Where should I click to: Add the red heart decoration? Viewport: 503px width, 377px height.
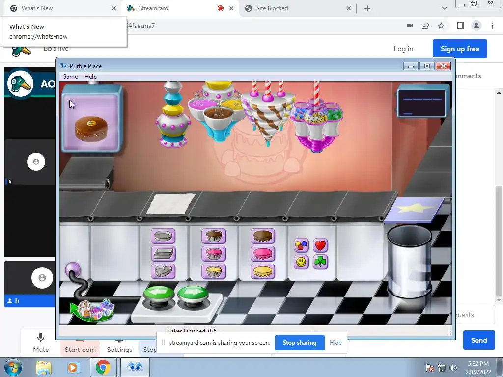[x=320, y=245]
